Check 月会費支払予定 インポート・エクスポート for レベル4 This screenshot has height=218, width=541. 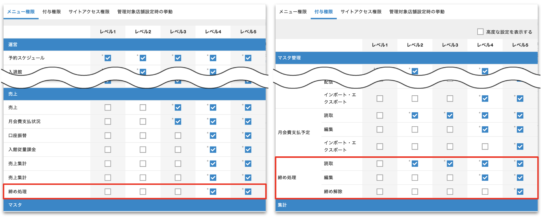(485, 147)
